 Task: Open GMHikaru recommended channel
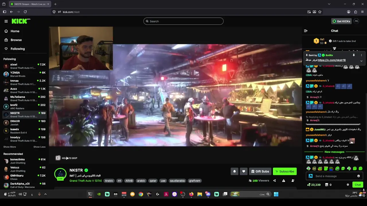[24, 177]
